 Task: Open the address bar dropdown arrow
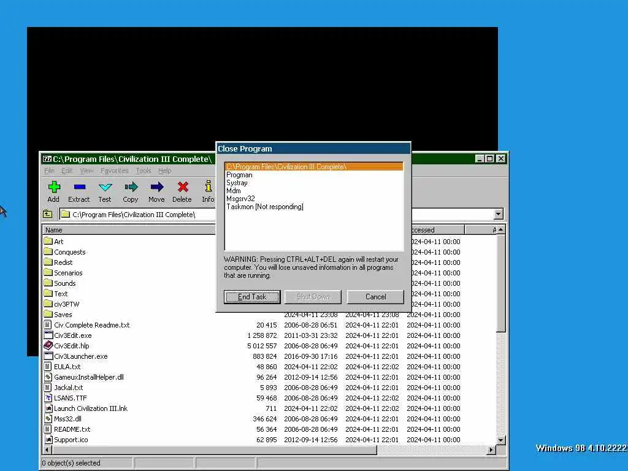498,214
